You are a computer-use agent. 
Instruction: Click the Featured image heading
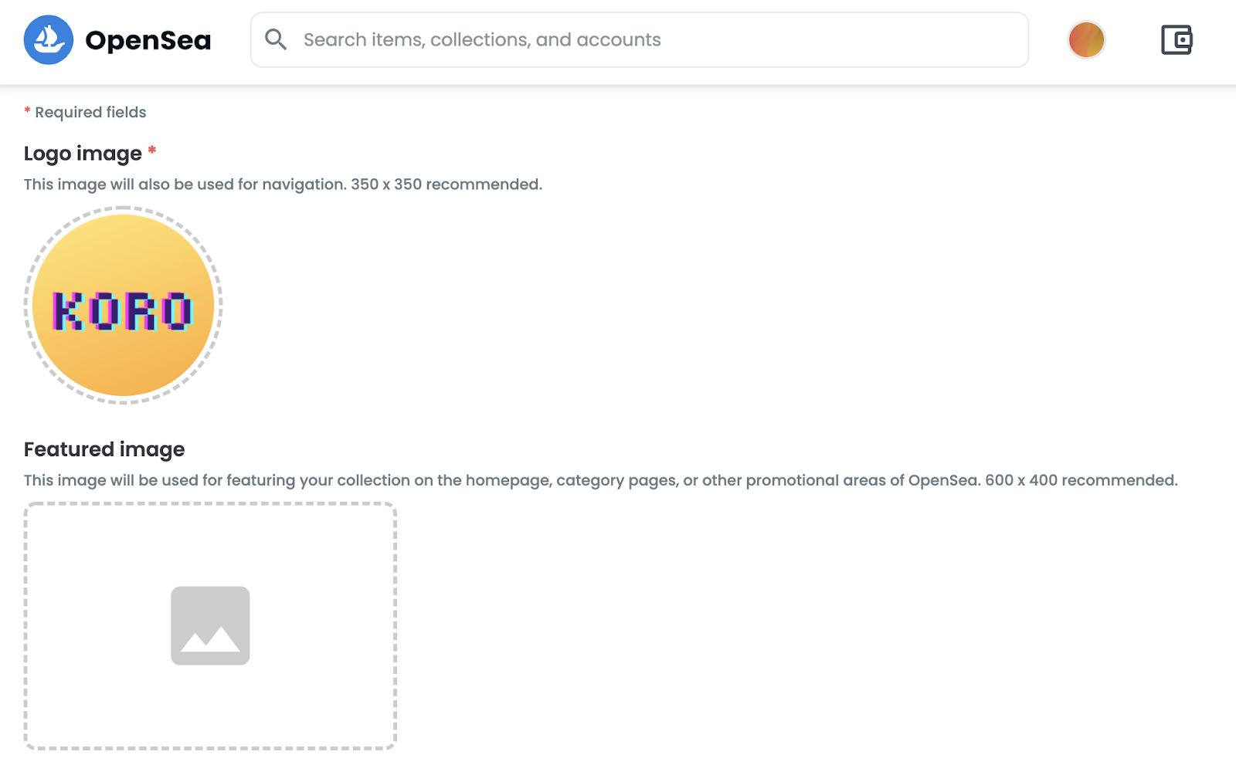point(104,449)
